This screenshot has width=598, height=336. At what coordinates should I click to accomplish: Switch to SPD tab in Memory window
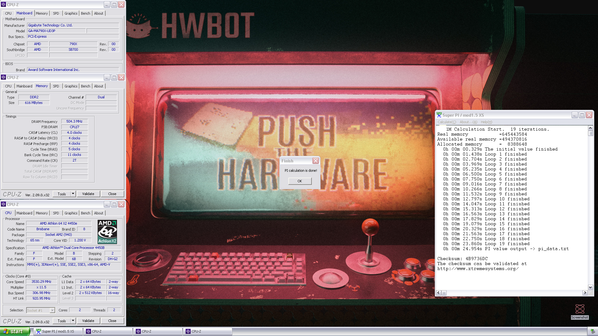click(x=56, y=86)
